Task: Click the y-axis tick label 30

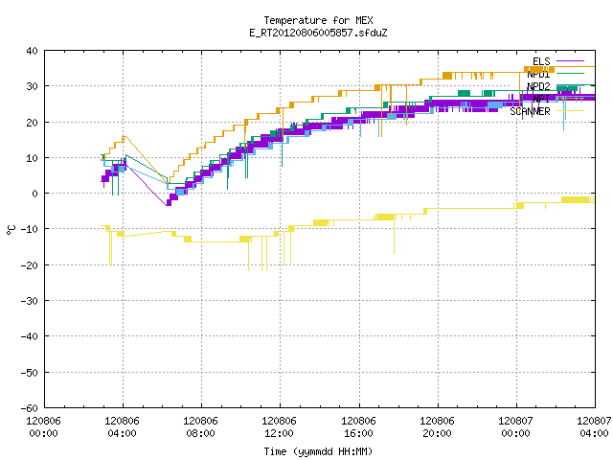Action: (x=32, y=86)
